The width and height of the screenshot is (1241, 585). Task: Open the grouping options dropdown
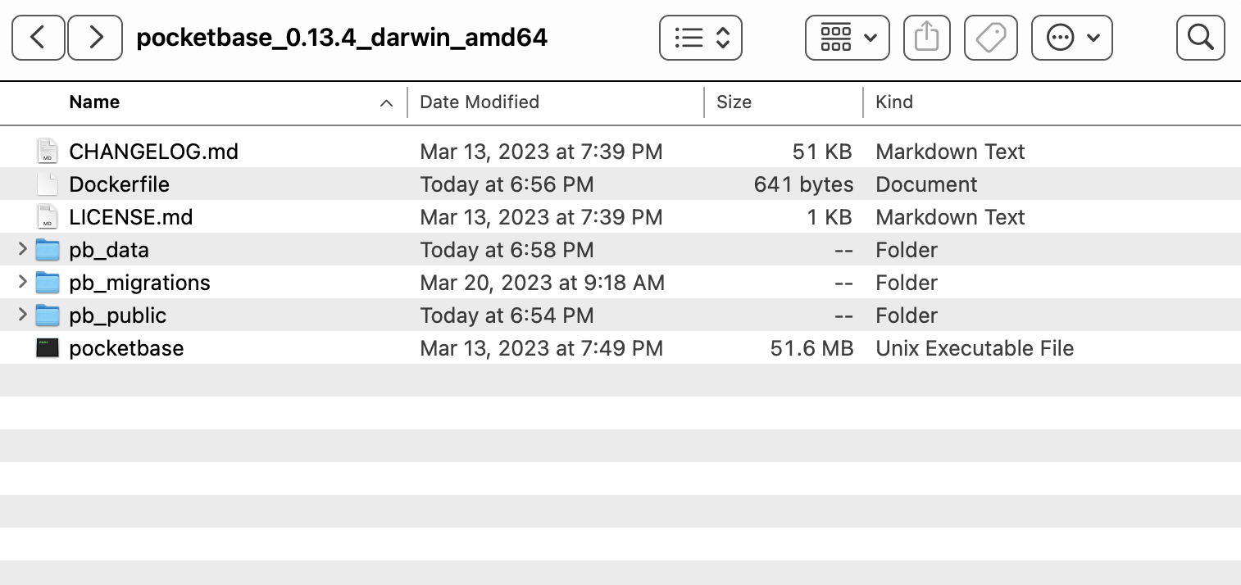[x=847, y=37]
